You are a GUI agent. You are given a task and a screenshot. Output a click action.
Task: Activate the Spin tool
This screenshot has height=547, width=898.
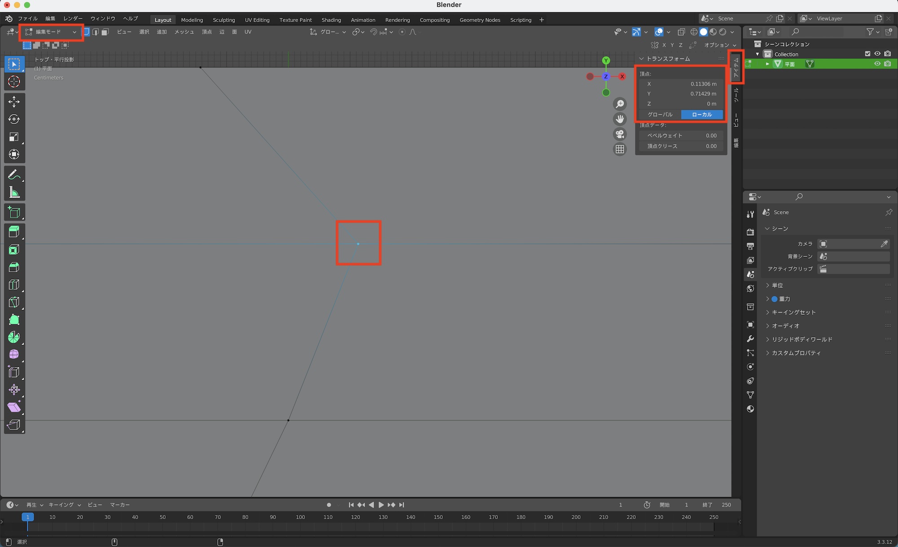coord(14,337)
